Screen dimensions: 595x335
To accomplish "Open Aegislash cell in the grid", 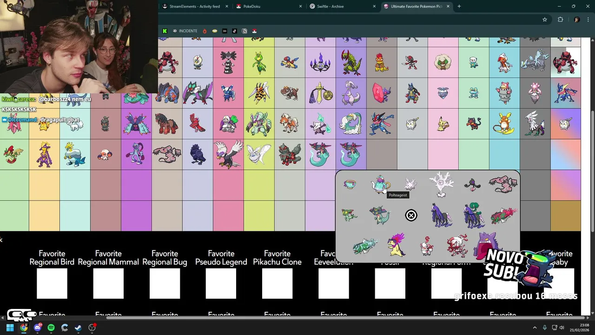I will click(320, 93).
